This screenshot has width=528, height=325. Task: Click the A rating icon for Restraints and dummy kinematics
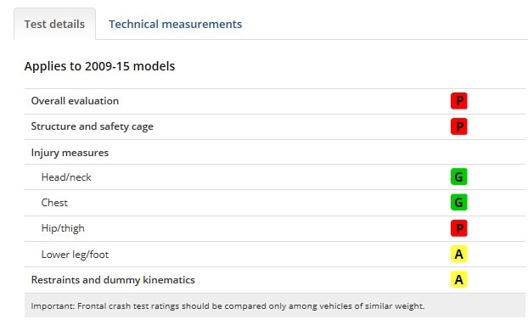tap(459, 279)
